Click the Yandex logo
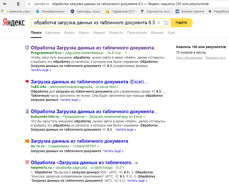This screenshot has height=187, width=229. point(14,23)
